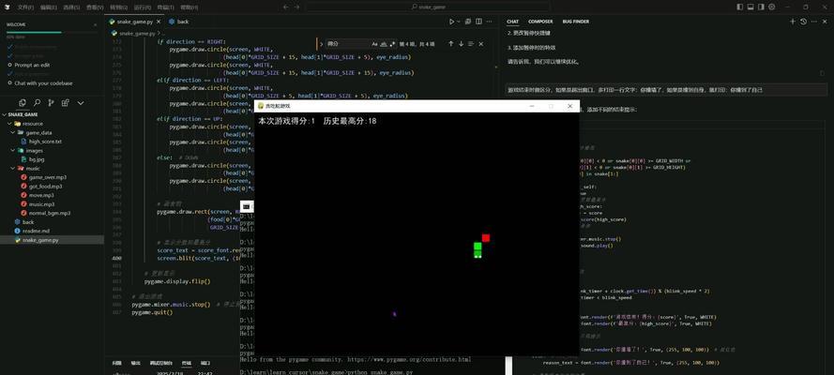The width and height of the screenshot is (834, 375).
Task: Toggle Match Case in find widget
Action: coord(375,43)
